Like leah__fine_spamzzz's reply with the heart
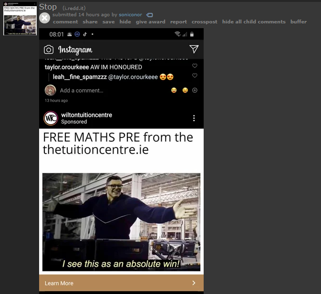Viewport: 321px width, 294px height. pos(195,75)
